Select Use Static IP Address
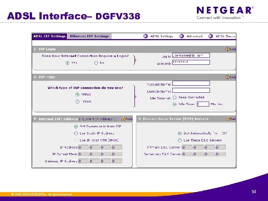The width and height of the screenshot is (268, 201). (76, 133)
